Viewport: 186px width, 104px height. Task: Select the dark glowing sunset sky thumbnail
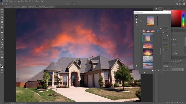pyautogui.click(x=148, y=52)
